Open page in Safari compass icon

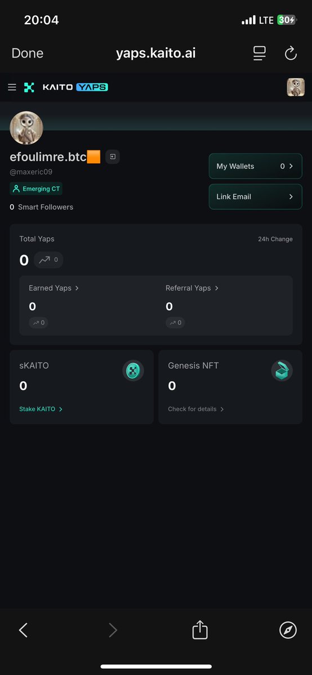(288, 630)
